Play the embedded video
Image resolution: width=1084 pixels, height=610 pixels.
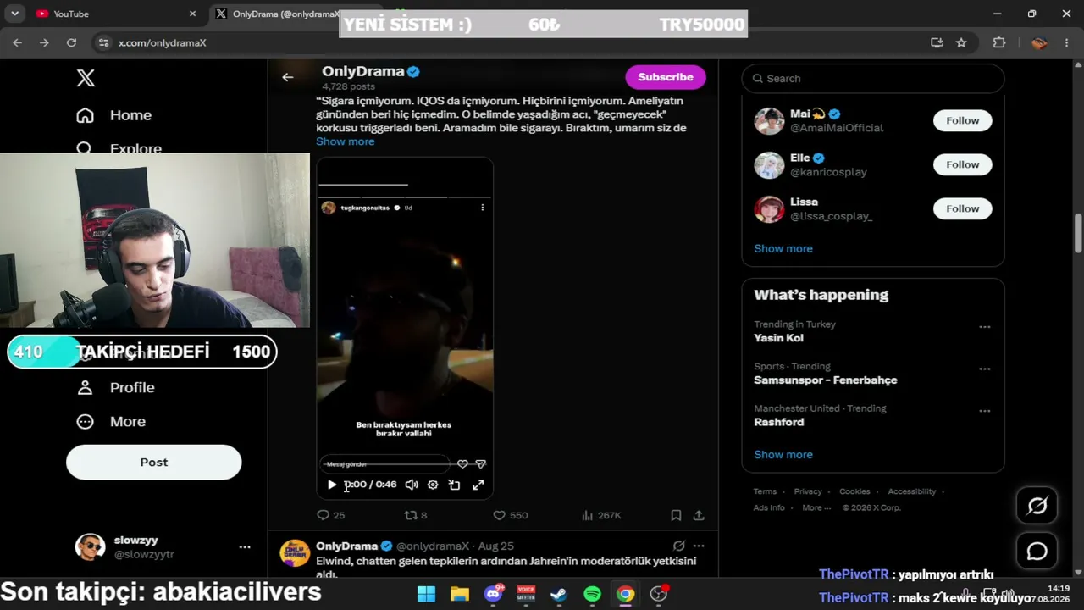point(332,485)
